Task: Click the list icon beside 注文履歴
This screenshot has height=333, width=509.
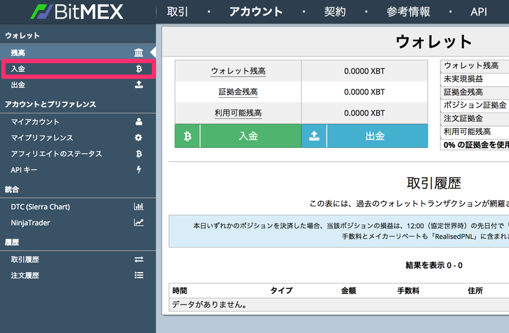Action: point(139,275)
